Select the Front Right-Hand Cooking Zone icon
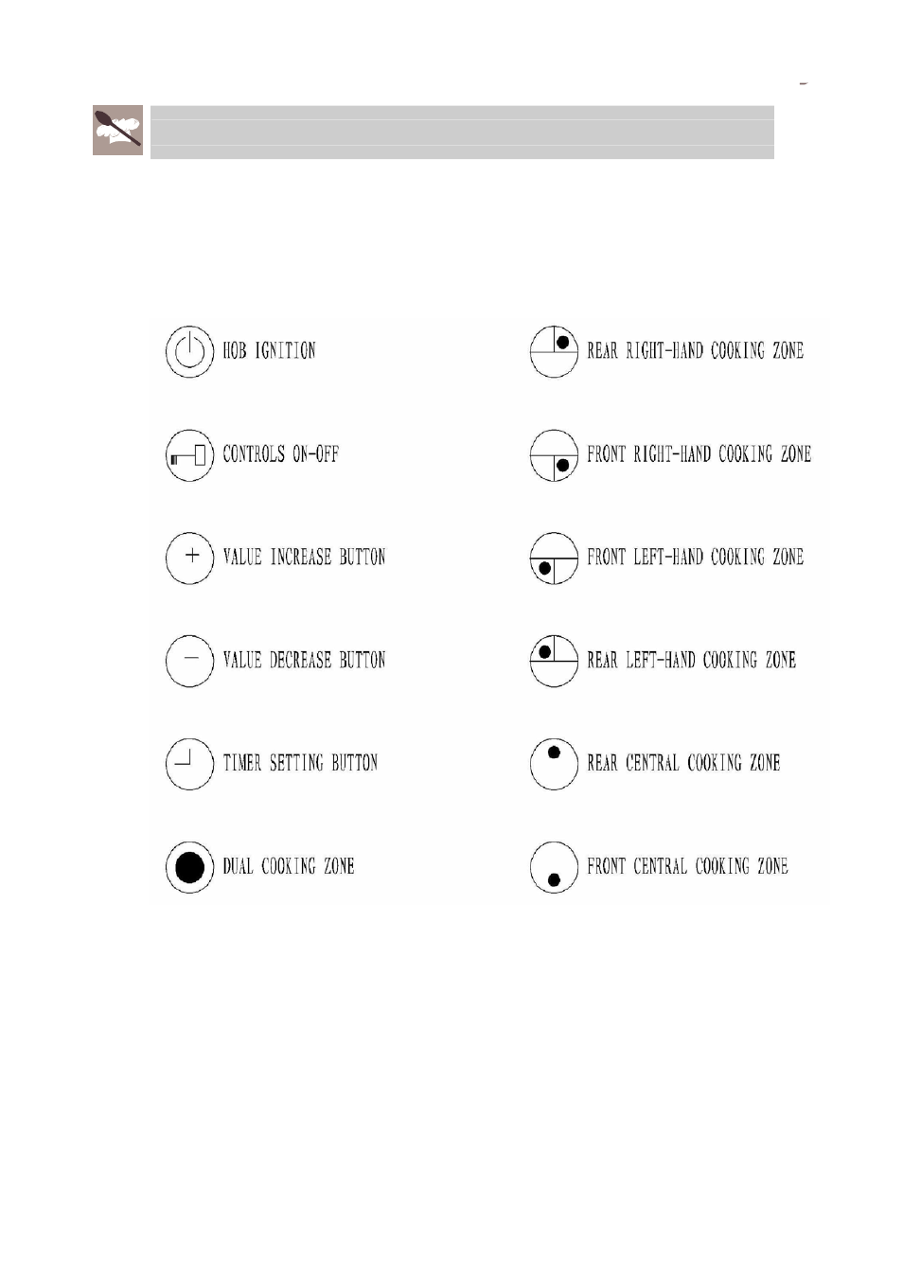The height and width of the screenshot is (1276, 903). tap(554, 455)
